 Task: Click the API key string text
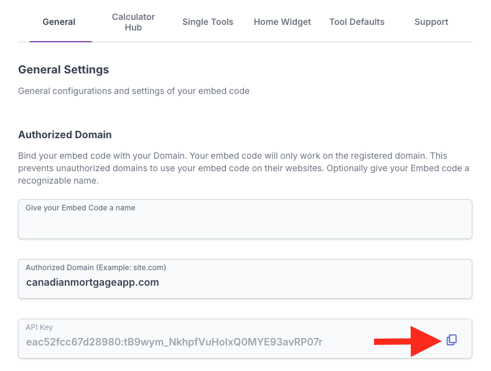(174, 342)
